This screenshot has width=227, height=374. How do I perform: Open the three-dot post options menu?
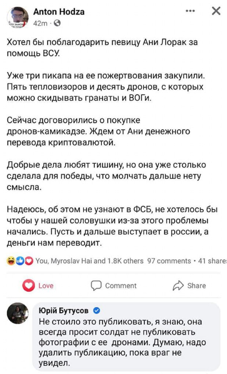(x=190, y=11)
